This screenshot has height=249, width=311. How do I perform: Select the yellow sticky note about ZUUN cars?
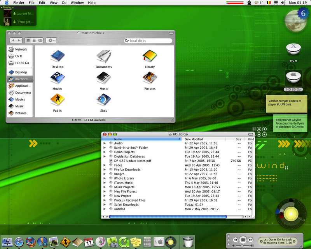coord(287,104)
